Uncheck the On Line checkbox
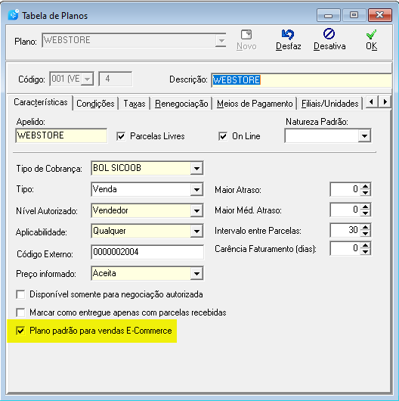The image size is (399, 401). point(223,136)
